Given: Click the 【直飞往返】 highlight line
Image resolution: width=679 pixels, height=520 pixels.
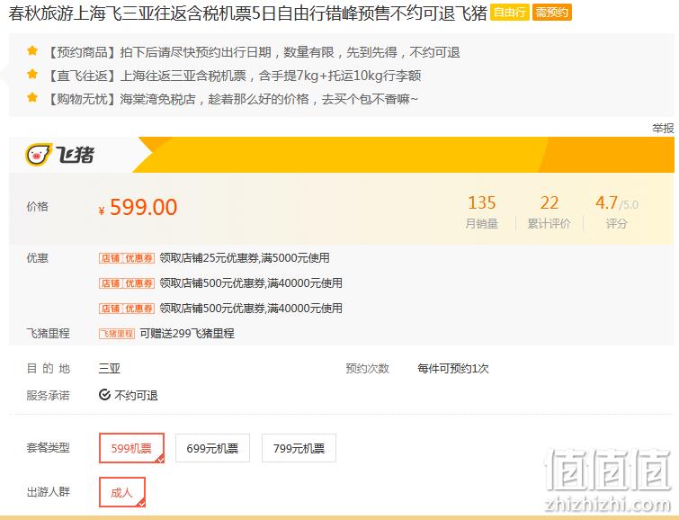Looking at the screenshot, I should pos(233,76).
